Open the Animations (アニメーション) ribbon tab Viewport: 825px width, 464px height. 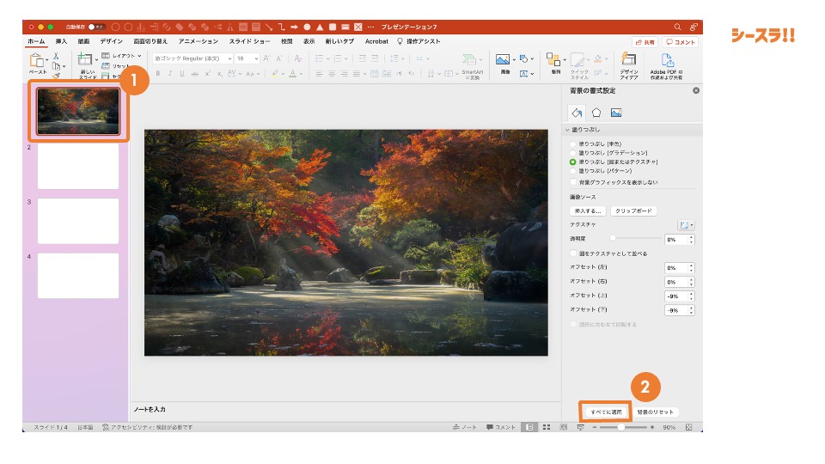[199, 41]
